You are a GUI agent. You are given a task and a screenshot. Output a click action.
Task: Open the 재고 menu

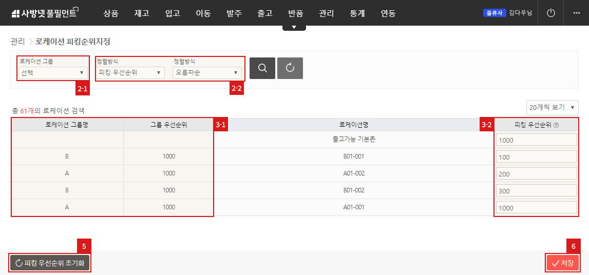click(x=142, y=13)
